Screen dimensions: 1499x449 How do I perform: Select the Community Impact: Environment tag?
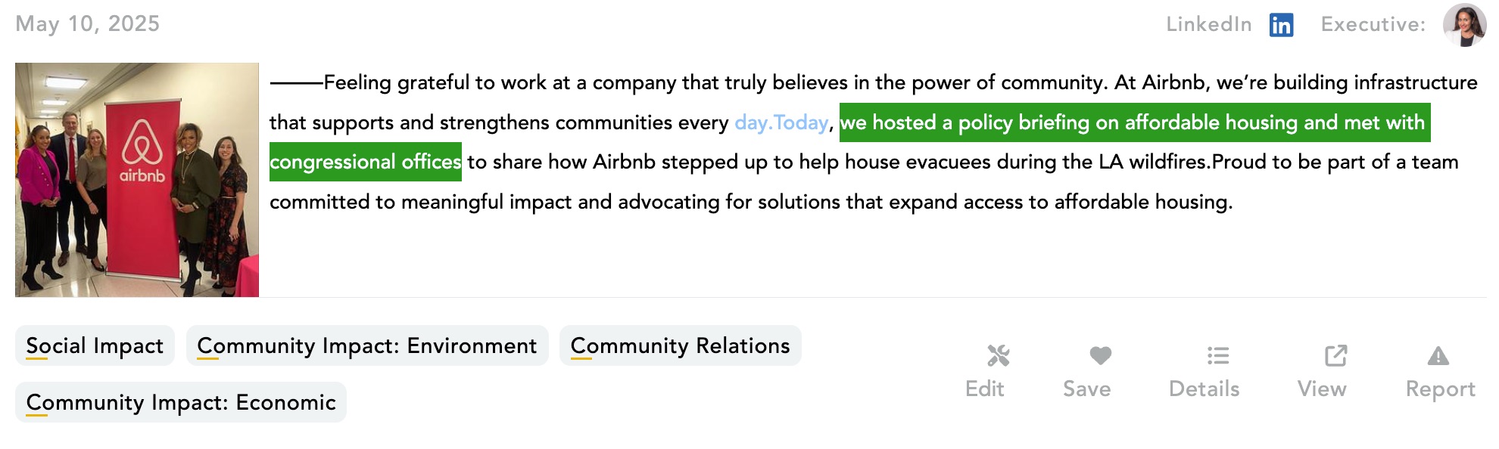pos(367,346)
